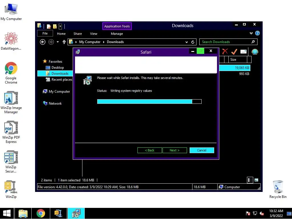Click the Back button in Safari installer
Screen dimensions: 292x219
click(149, 150)
